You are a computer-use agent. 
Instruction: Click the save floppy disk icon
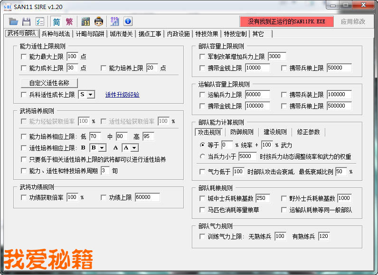pyautogui.click(x=27, y=21)
